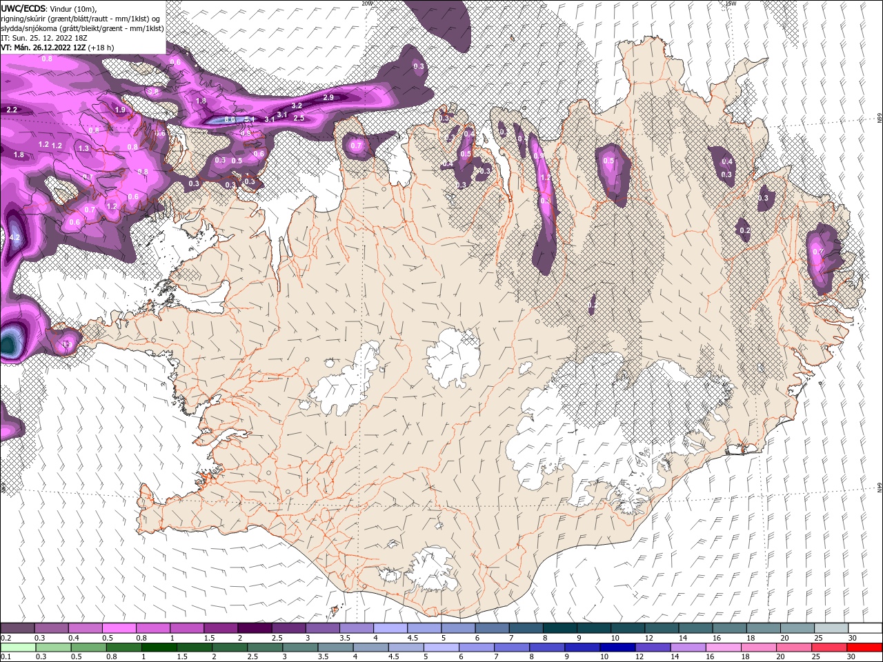Image resolution: width=883 pixels, height=662 pixels.
Task: Click the bright pink 0.5 swatch in upper scale
Action: (x=119, y=628)
